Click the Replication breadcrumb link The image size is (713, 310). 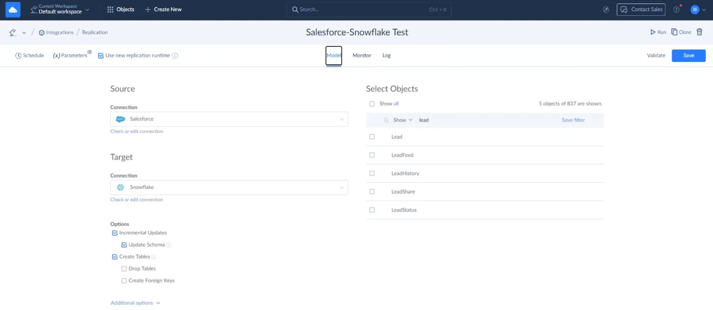[x=95, y=32]
